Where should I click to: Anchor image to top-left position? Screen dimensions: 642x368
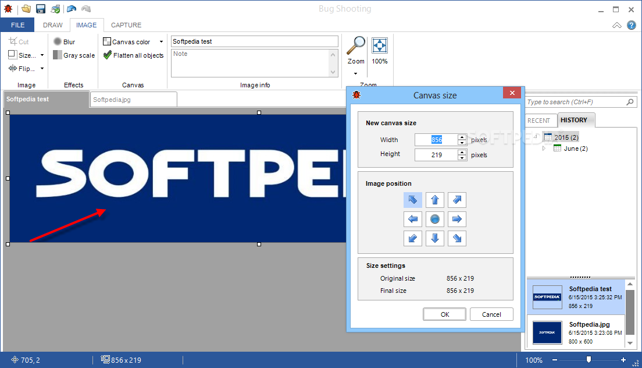coord(413,200)
